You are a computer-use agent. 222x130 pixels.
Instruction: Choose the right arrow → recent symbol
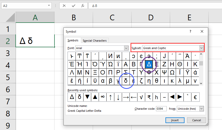pos(126,97)
